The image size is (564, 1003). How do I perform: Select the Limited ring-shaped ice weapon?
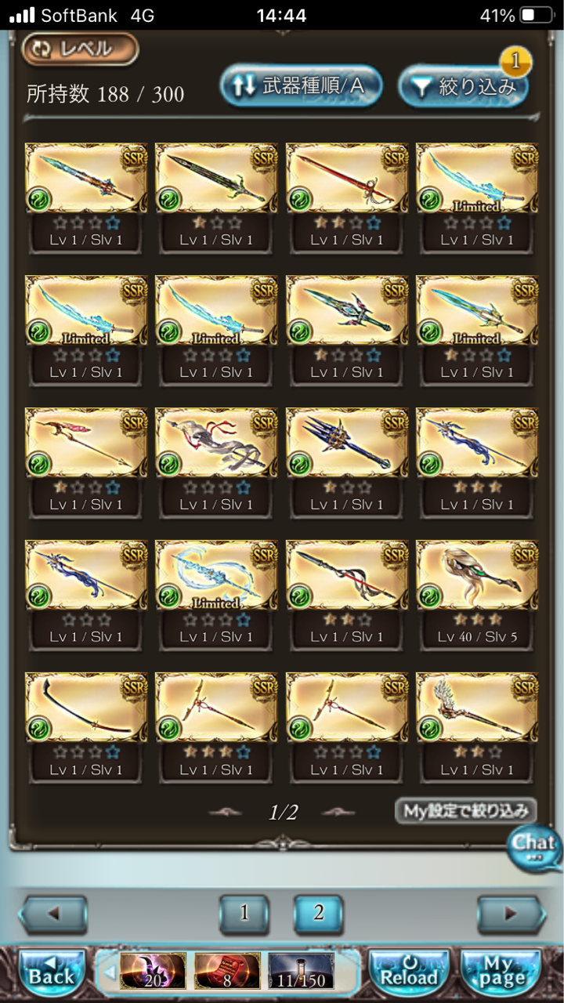[216, 595]
